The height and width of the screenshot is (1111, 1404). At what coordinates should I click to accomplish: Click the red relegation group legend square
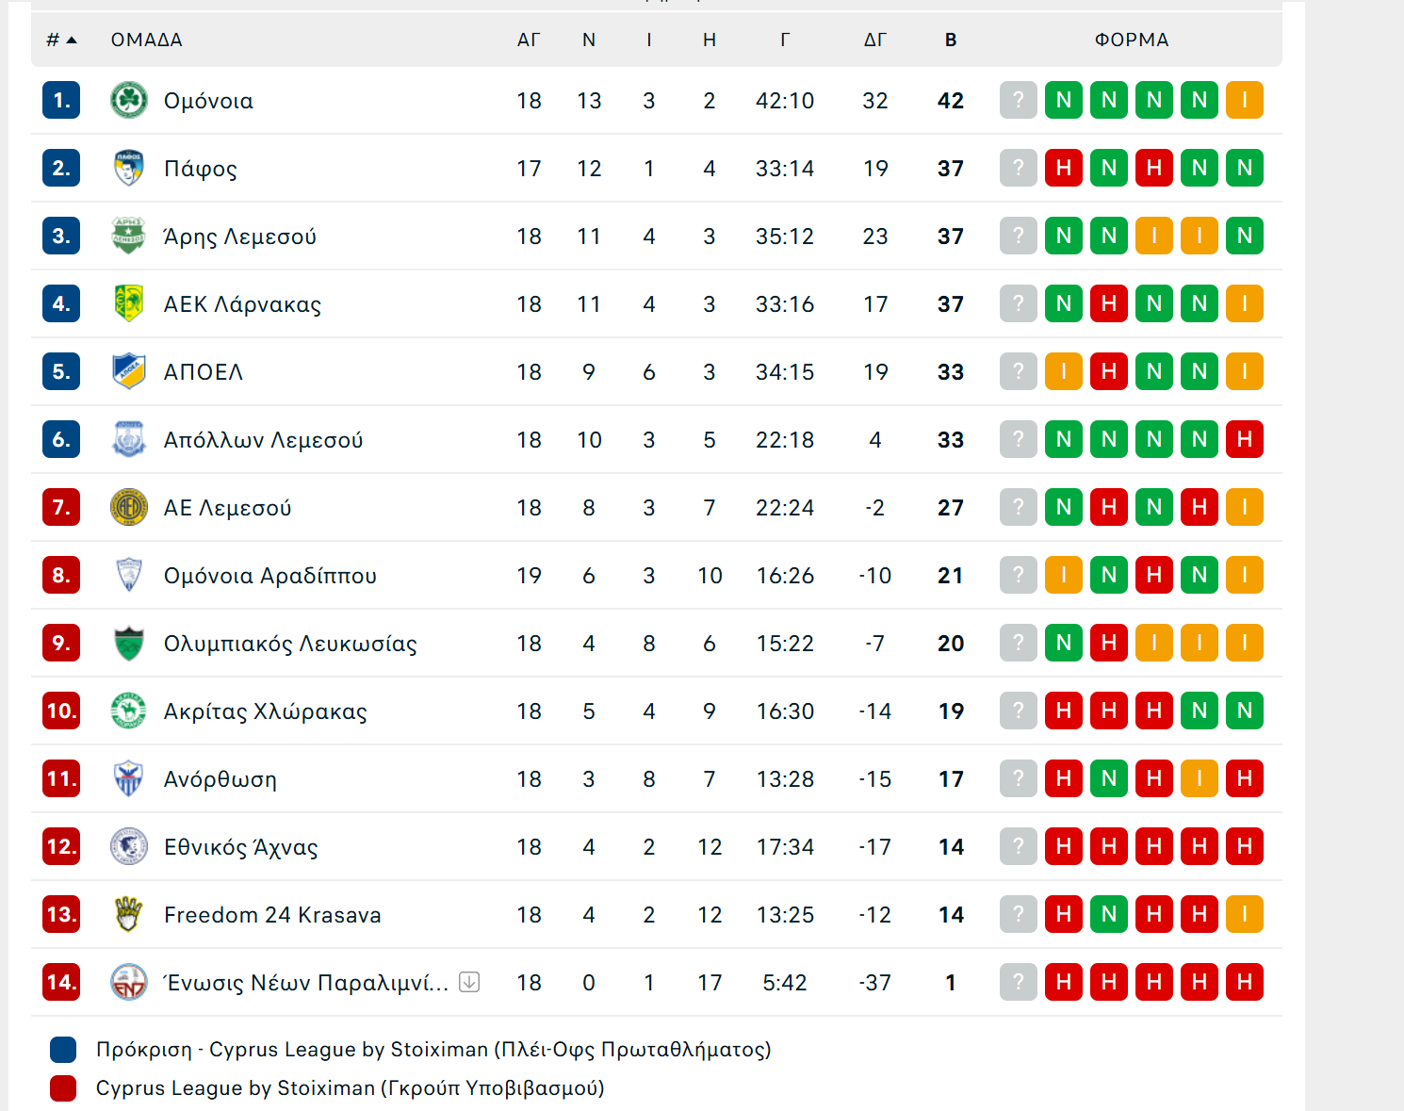tap(63, 1088)
